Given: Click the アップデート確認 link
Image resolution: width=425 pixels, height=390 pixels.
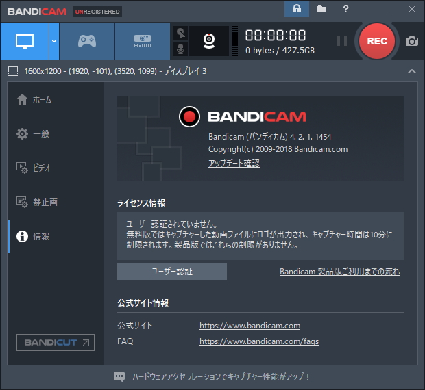Looking at the screenshot, I should click(234, 163).
